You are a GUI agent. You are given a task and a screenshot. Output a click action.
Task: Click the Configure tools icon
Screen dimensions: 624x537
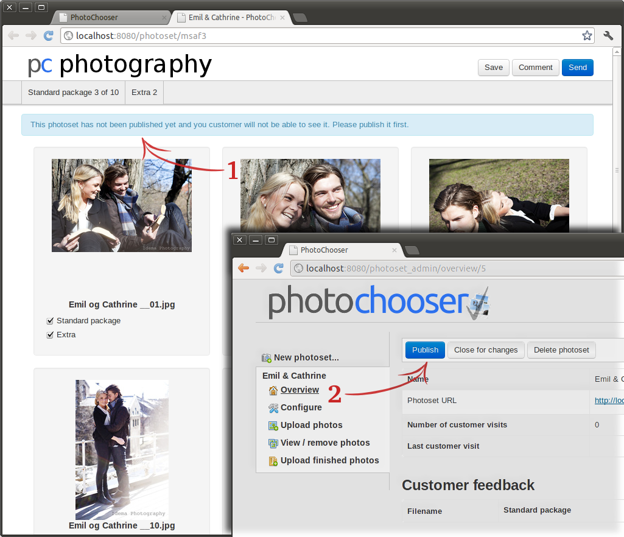click(273, 408)
